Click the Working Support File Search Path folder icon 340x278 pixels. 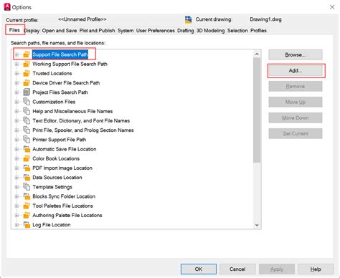pos(27,64)
